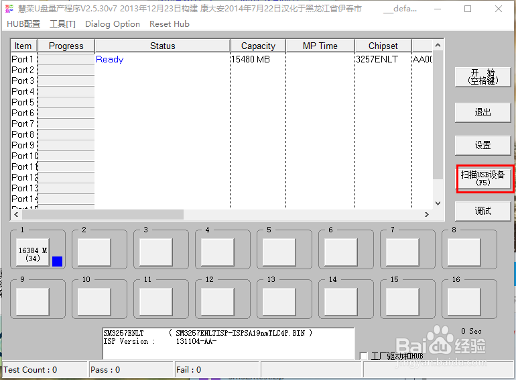Click the app icon in the title bar
Image resolution: width=516 pixels, height=380 pixels.
[9, 9]
